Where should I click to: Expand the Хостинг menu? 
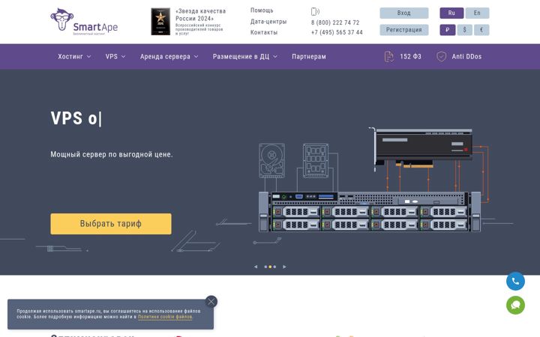point(74,56)
